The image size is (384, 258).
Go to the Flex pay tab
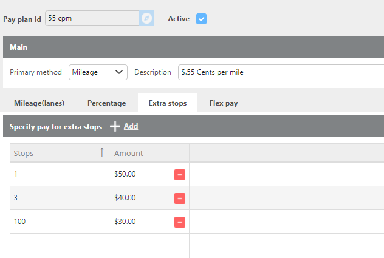[224, 103]
